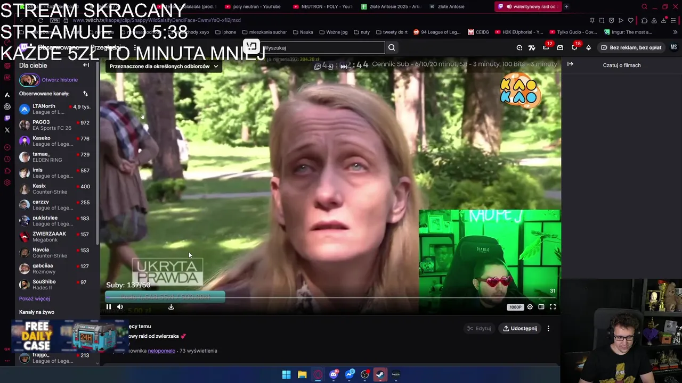Viewport: 682px width, 383px height.
Task: Click the clip seek bar
Action: (x=330, y=298)
